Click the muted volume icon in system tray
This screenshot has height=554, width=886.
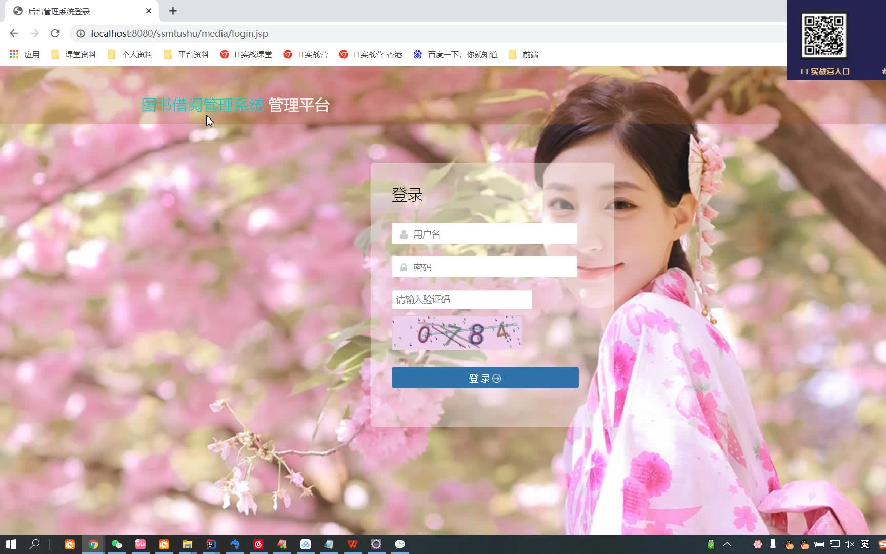850,544
